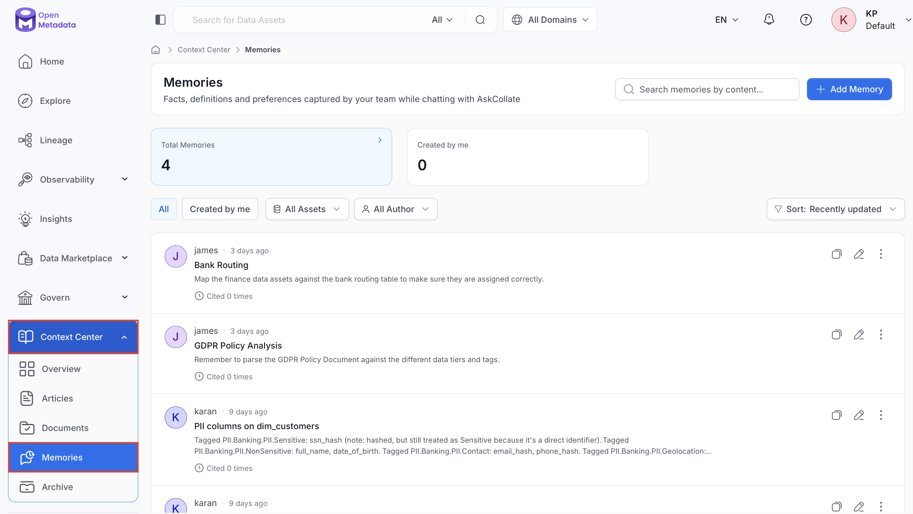Click karan avatar on PII columns memory

(x=176, y=417)
